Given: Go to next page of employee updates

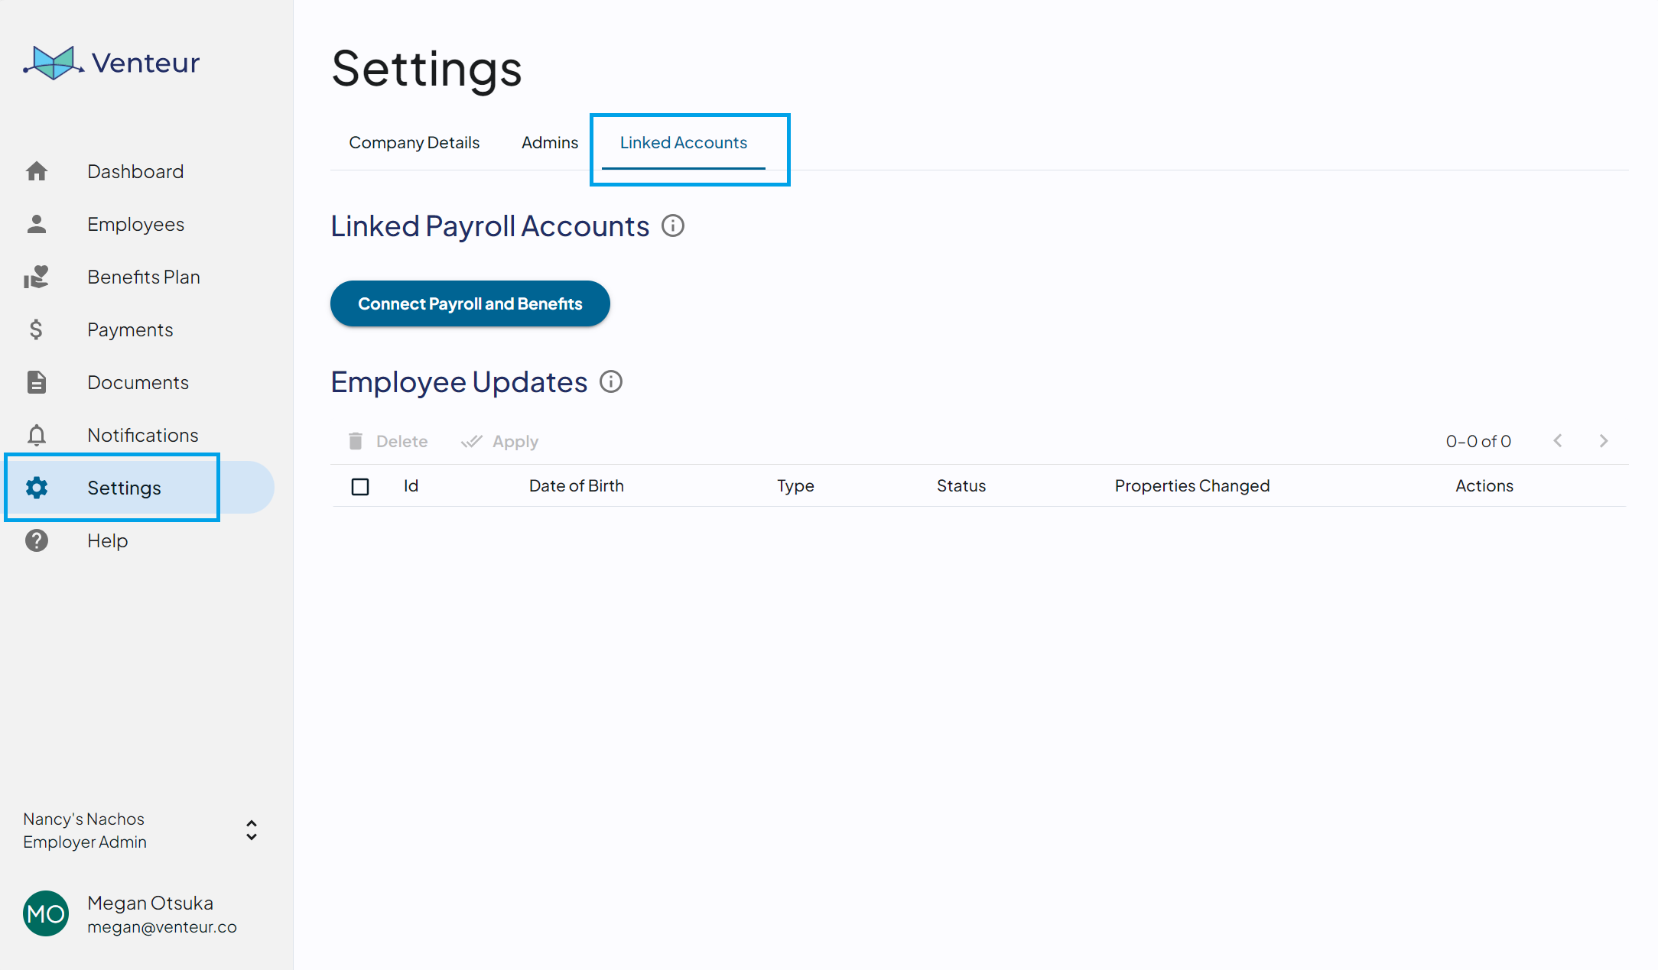Looking at the screenshot, I should pyautogui.click(x=1604, y=441).
